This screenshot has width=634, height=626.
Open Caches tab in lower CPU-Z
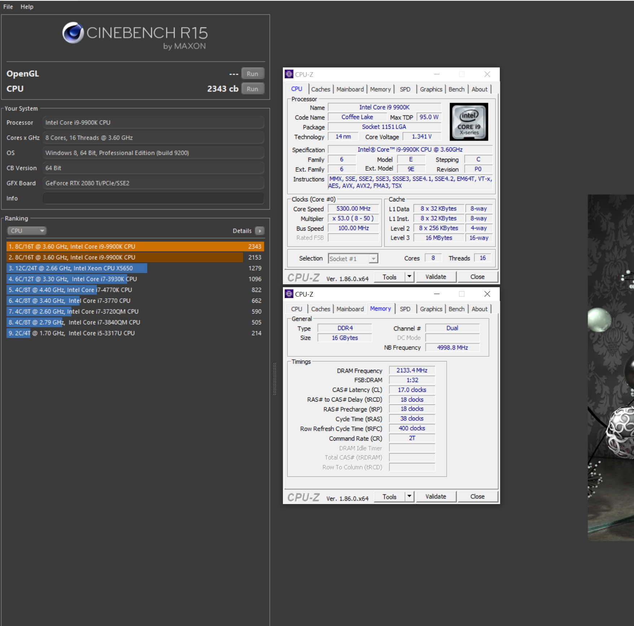320,309
